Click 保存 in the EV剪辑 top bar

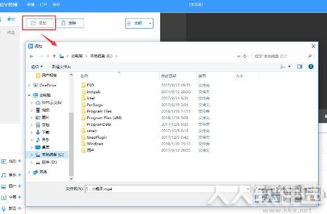pyautogui.click(x=56, y=4)
